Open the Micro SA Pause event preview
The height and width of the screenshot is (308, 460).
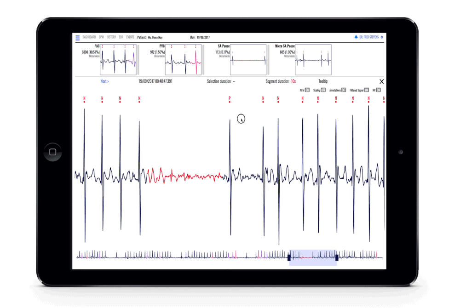(313, 60)
